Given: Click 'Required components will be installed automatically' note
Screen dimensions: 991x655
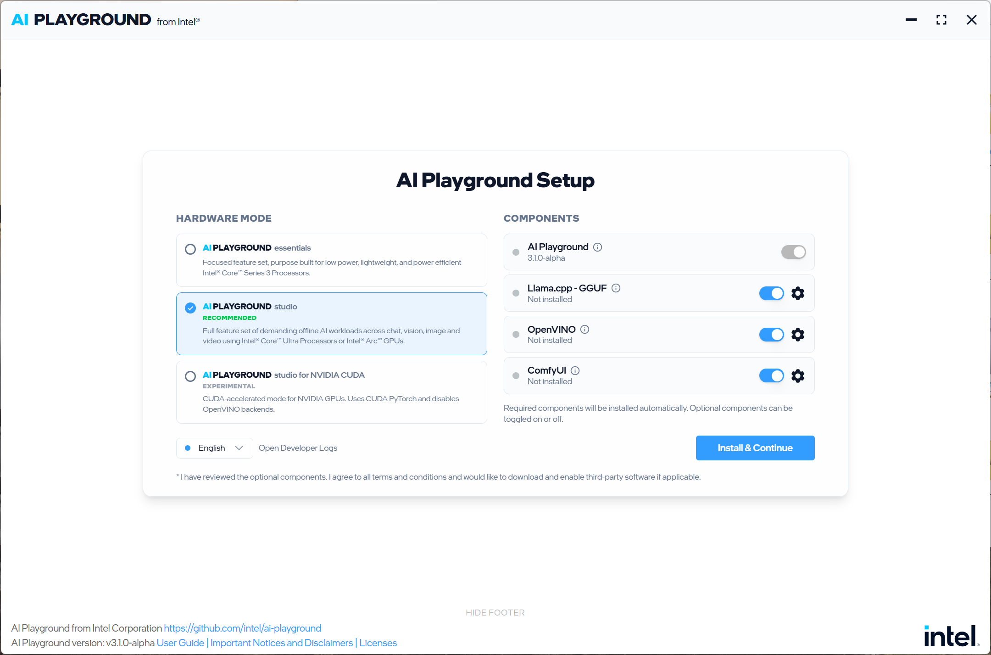Looking at the screenshot, I should coord(648,414).
